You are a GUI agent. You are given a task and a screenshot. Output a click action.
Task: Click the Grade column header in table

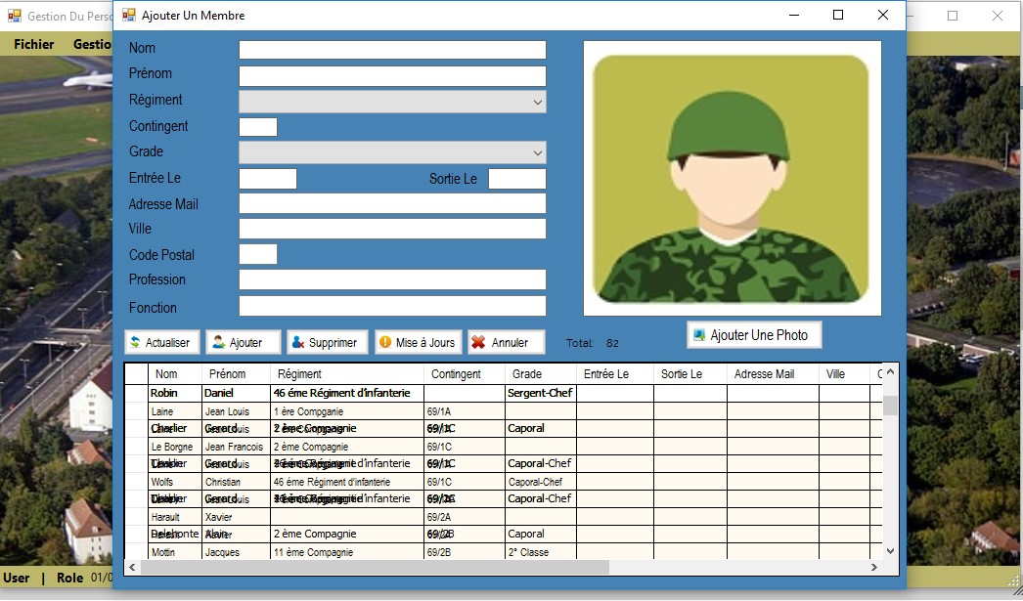click(x=540, y=374)
